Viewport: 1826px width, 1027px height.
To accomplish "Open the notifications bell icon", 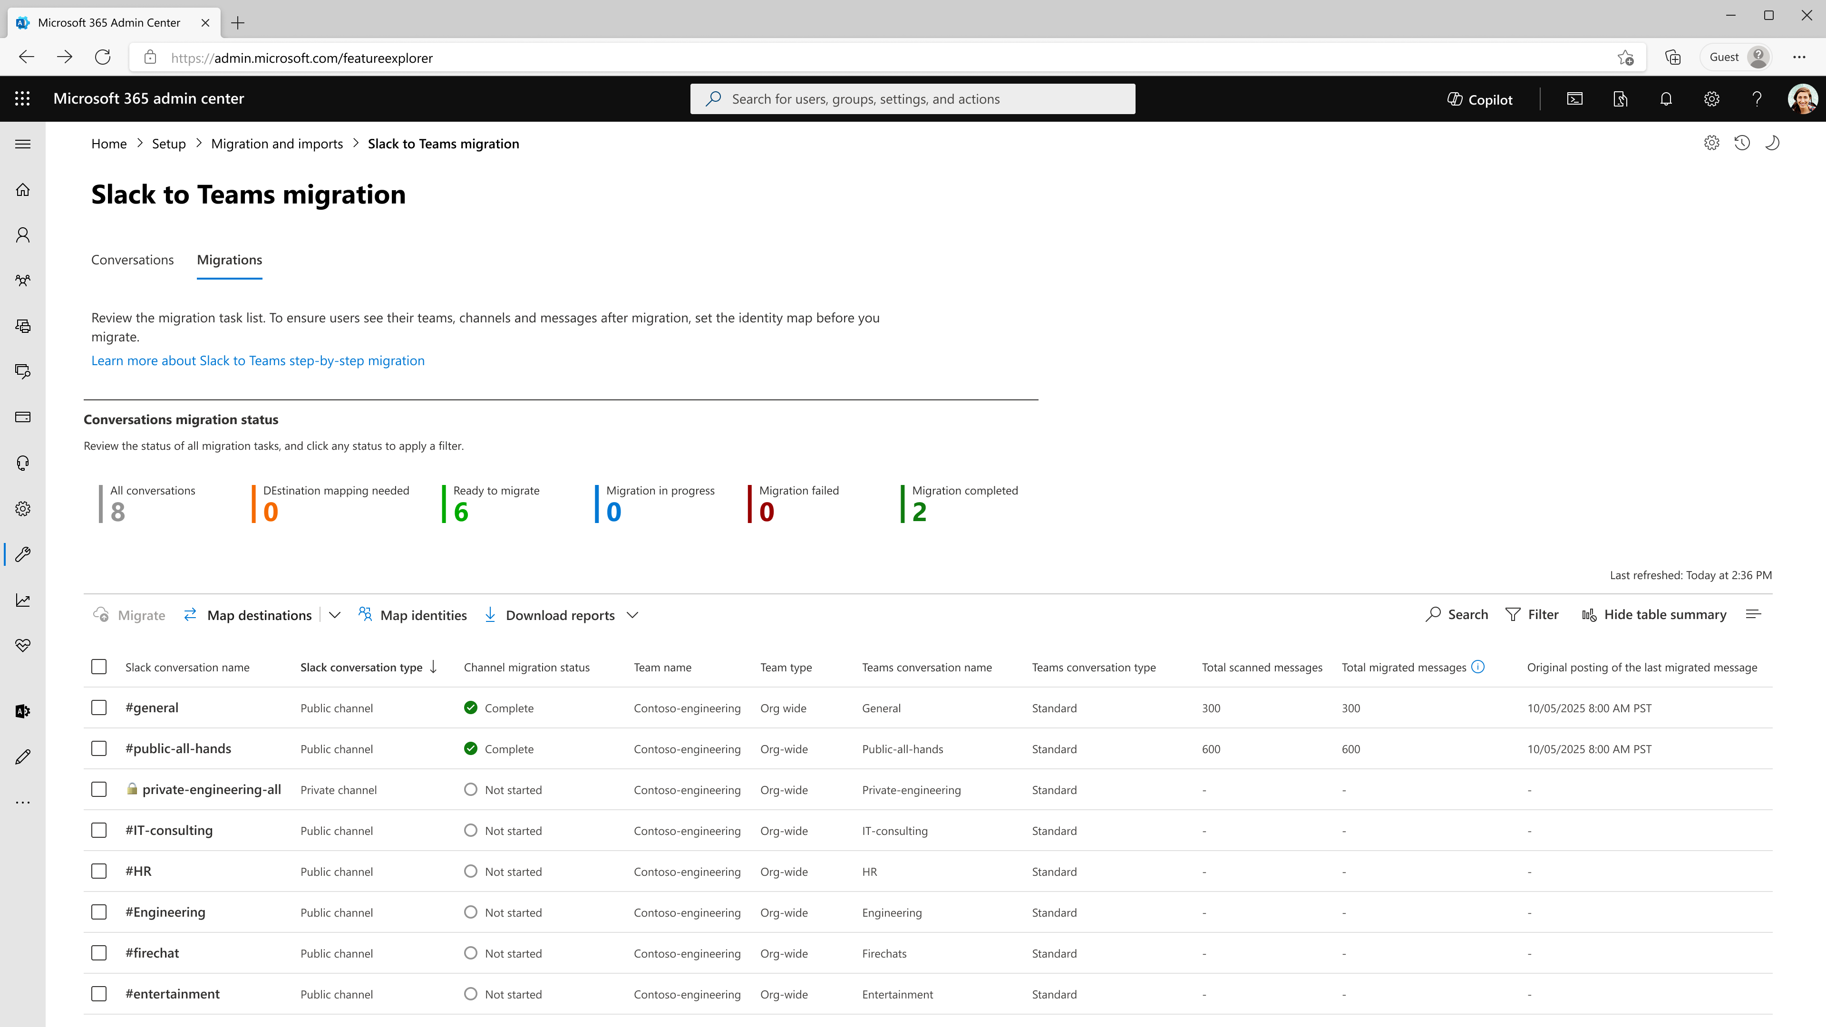I will point(1666,99).
